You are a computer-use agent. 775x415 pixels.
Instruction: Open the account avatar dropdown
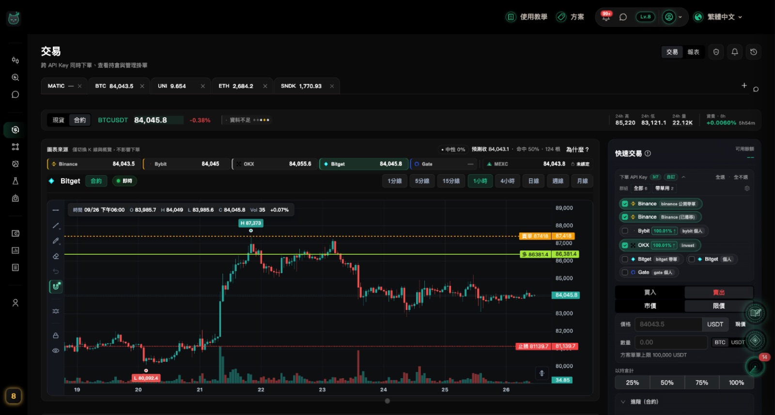tap(673, 17)
